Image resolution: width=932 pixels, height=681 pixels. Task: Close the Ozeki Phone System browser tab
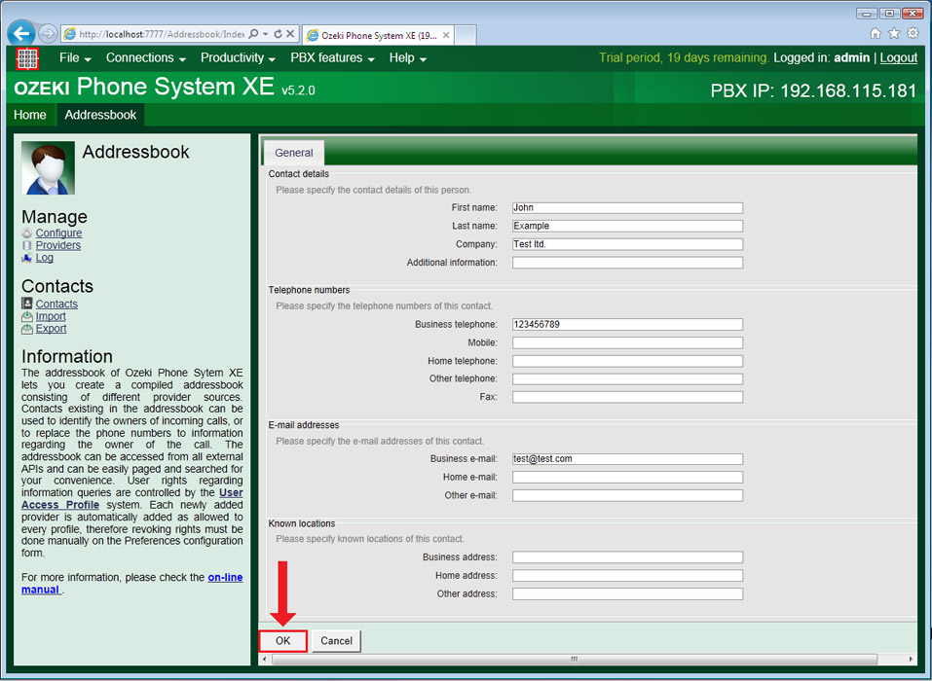pos(446,35)
